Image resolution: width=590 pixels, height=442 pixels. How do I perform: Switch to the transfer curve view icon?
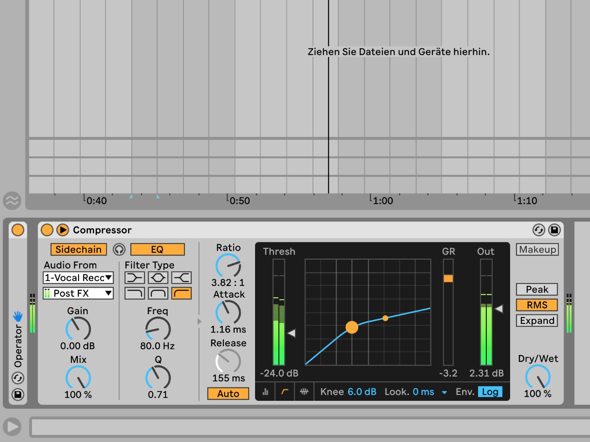point(285,392)
